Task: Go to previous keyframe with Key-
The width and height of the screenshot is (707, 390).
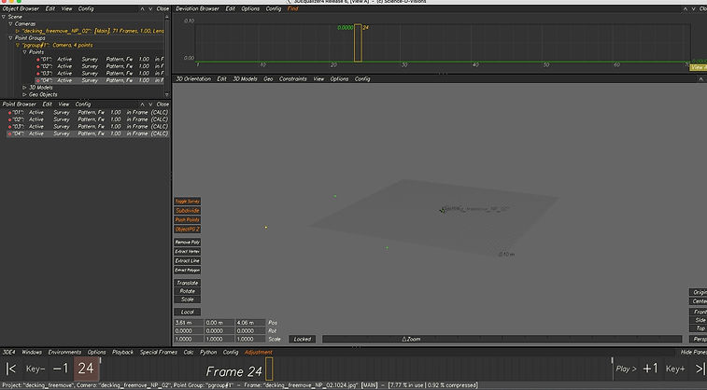Action: click(x=35, y=369)
